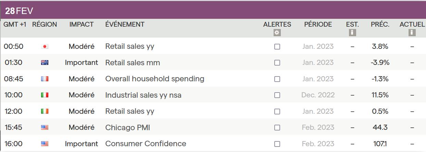Screen dimensions: 426x152
Task: Open alert settings gear under ALERTES
Action: pyautogui.click(x=277, y=33)
